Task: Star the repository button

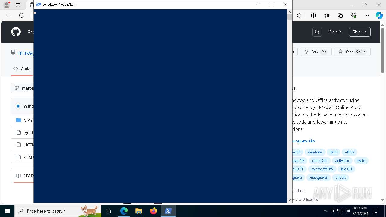Action: (x=352, y=52)
